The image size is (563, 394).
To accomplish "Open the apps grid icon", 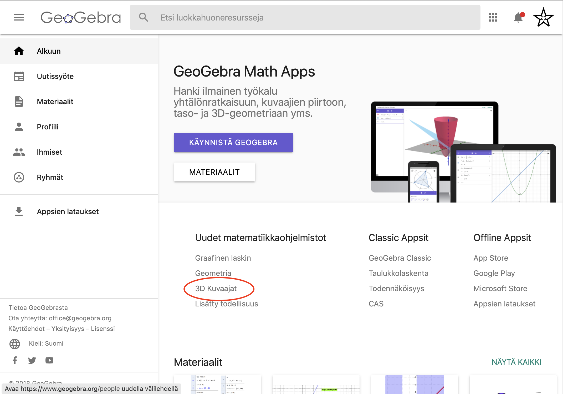I will 493,17.
